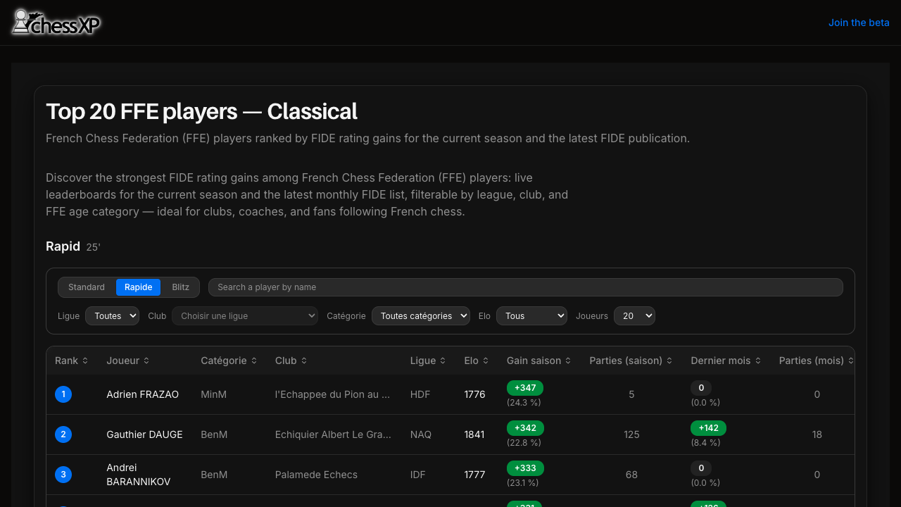Open player Adrien FRAZAO

[x=143, y=394]
